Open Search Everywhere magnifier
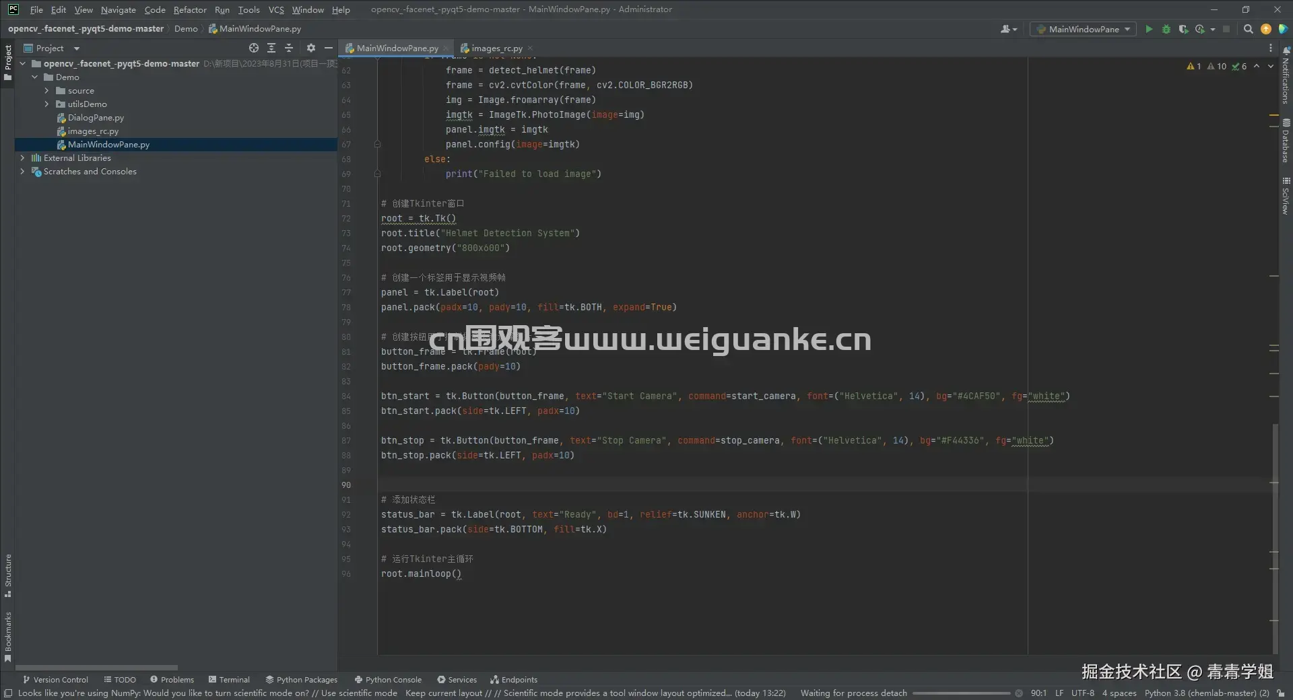The image size is (1293, 700). (x=1248, y=29)
